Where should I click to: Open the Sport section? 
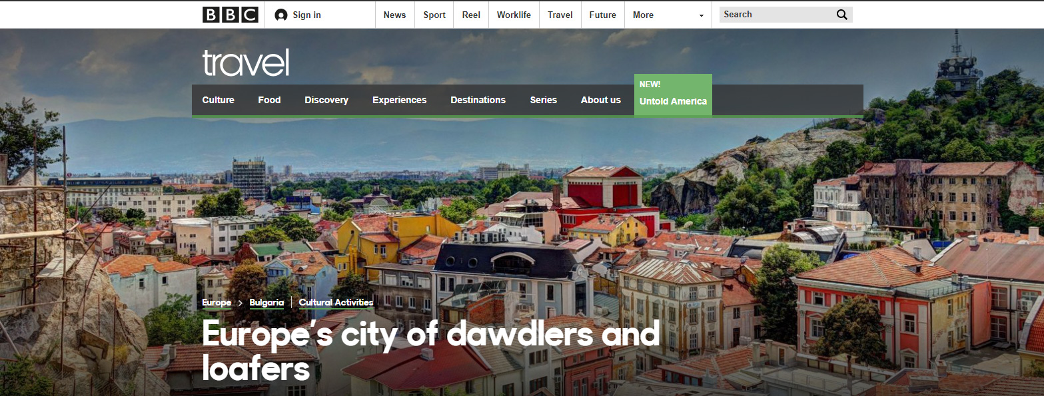[434, 15]
